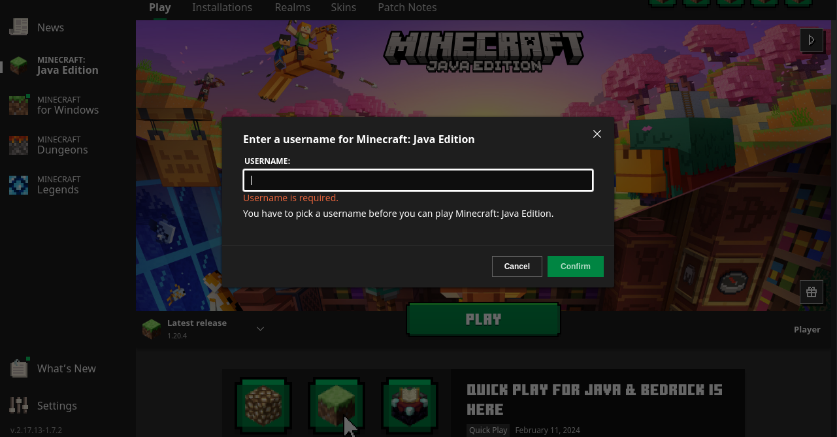Click the grass block Quick Play icon
837x437 pixels.
(x=336, y=404)
